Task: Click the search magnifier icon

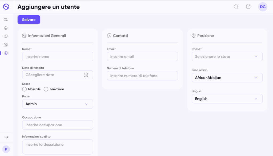Action: coord(236,7)
